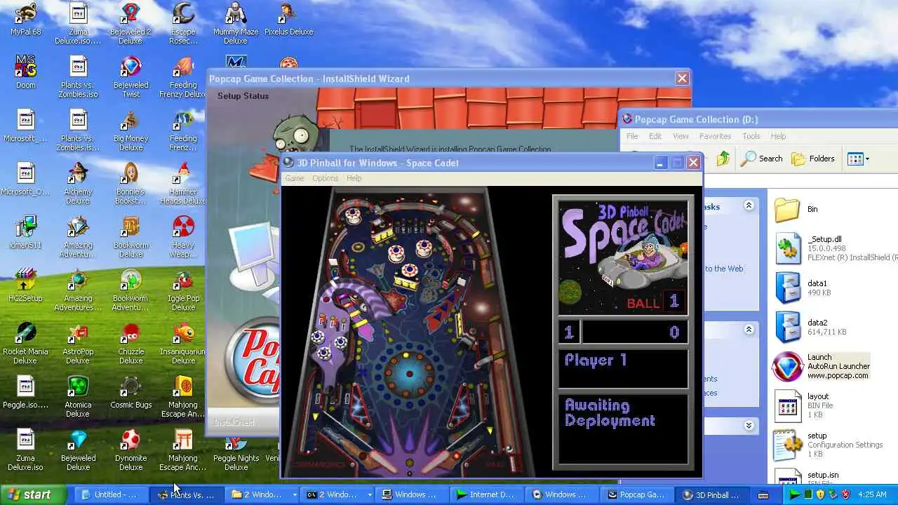898x505 pixels.
Task: Select the data2 cabinet file
Action: (810, 327)
